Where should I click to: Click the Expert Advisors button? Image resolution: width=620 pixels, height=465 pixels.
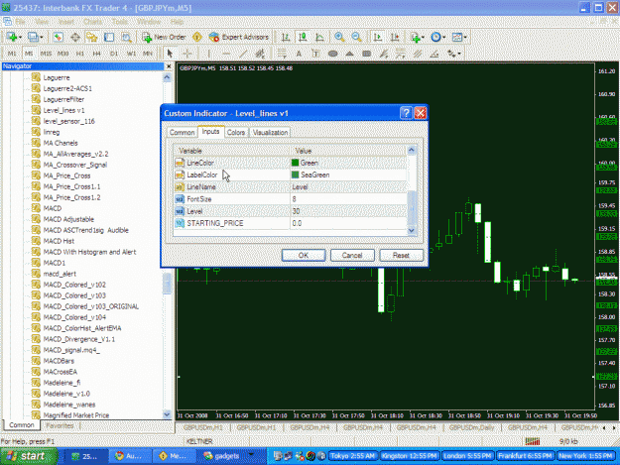[239, 37]
